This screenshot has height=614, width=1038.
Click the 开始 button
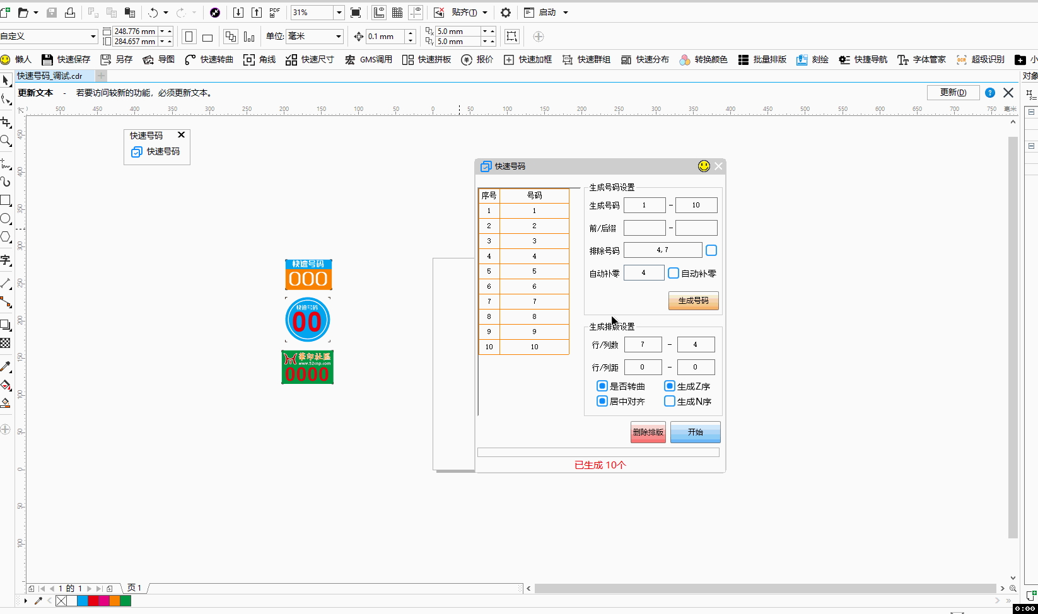pos(695,432)
